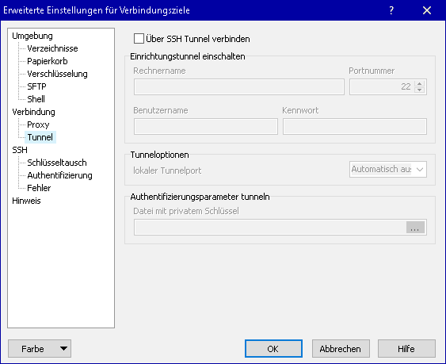Click the Kennwort input field
The height and width of the screenshot is (364, 446).
(355, 126)
